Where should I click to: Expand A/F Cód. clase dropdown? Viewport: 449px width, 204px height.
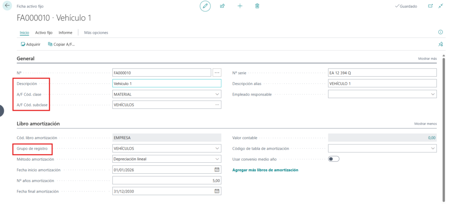click(x=217, y=94)
